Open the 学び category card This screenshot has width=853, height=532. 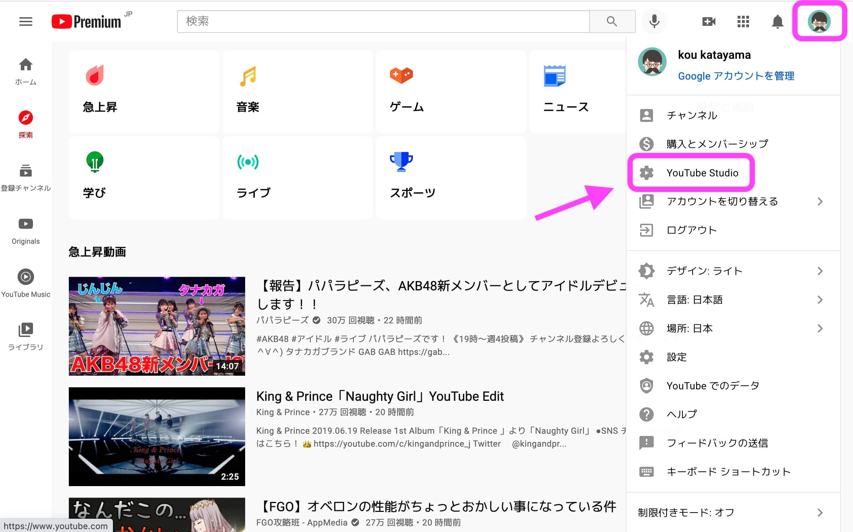point(144,177)
